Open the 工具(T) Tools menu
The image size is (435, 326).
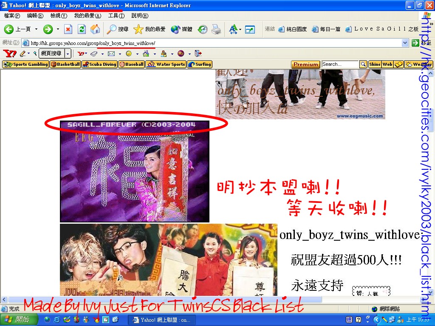116,16
